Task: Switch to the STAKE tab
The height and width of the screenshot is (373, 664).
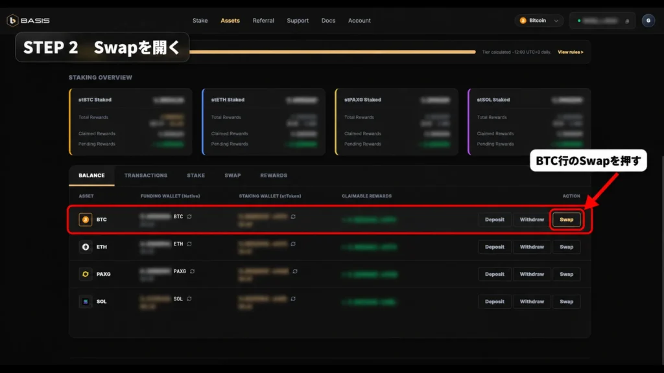Action: (x=196, y=175)
